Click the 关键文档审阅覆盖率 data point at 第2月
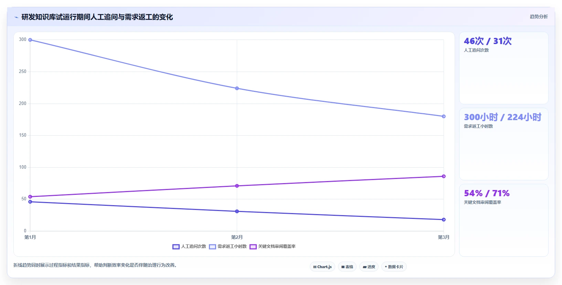 [x=237, y=186]
